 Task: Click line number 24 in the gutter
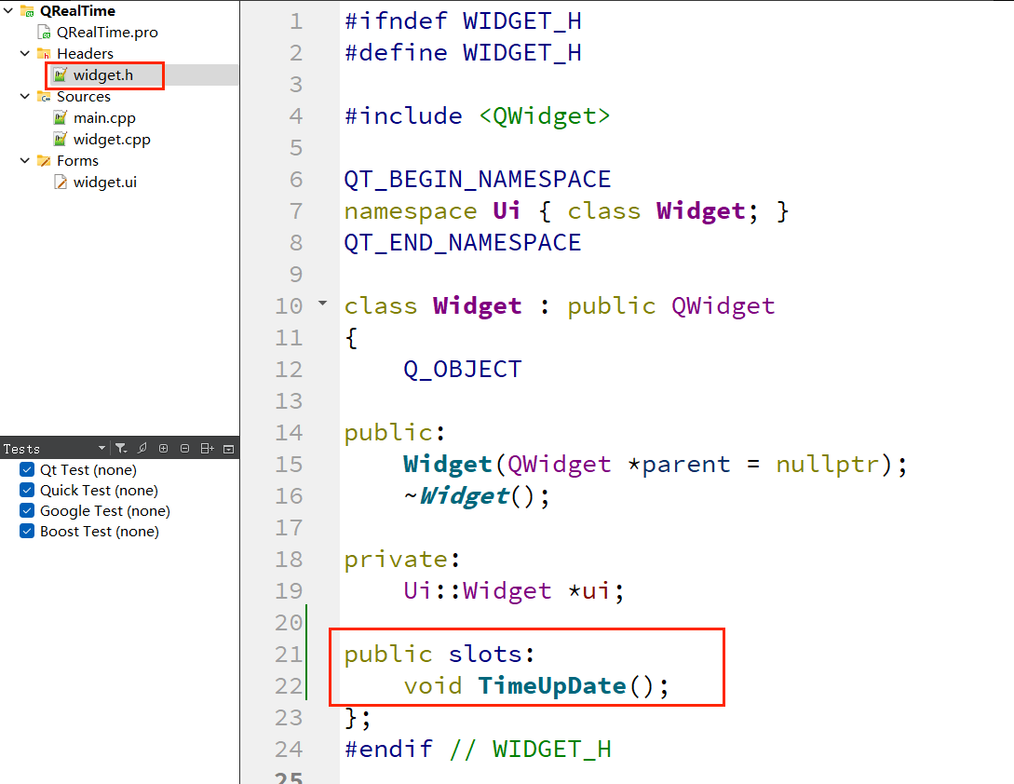tap(289, 749)
